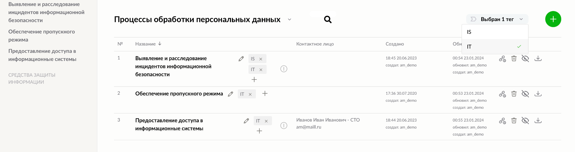Expand the page title dropdown chevron

pyautogui.click(x=289, y=20)
